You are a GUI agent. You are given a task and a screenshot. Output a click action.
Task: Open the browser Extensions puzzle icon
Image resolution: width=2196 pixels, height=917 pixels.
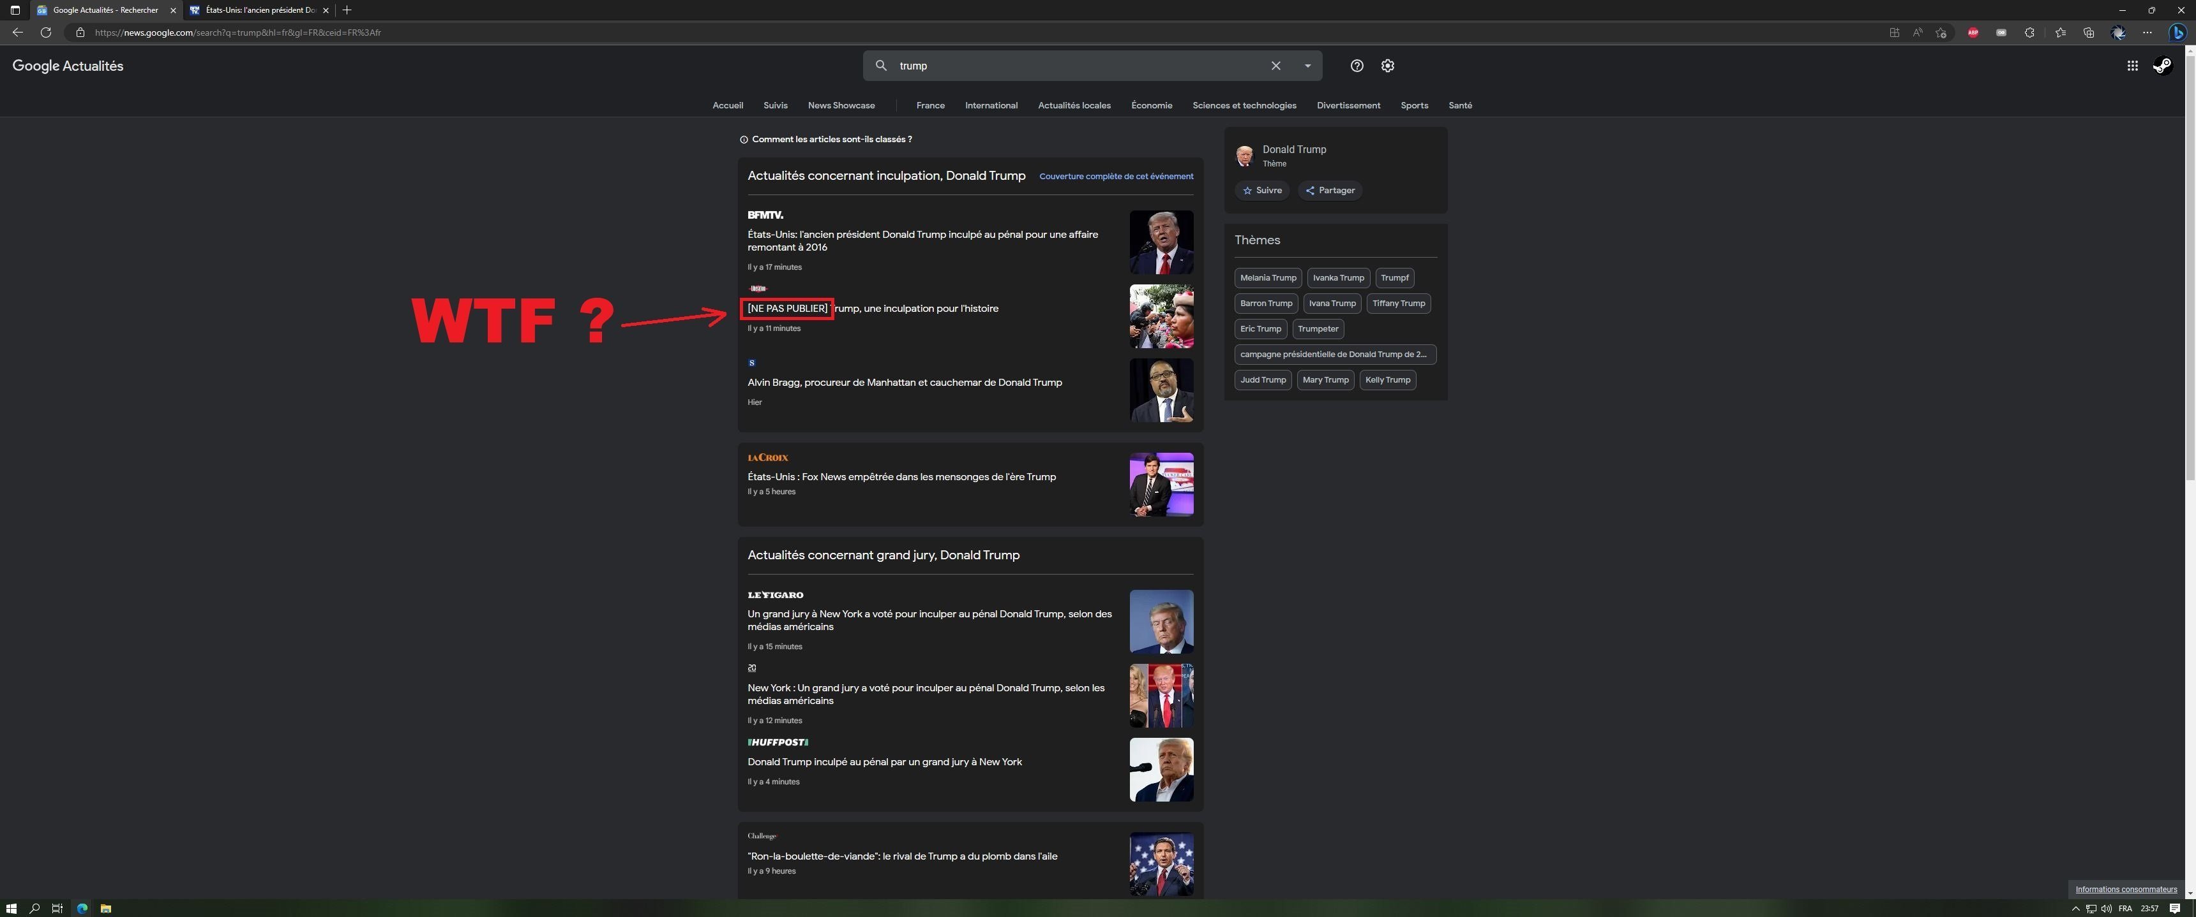point(2030,33)
